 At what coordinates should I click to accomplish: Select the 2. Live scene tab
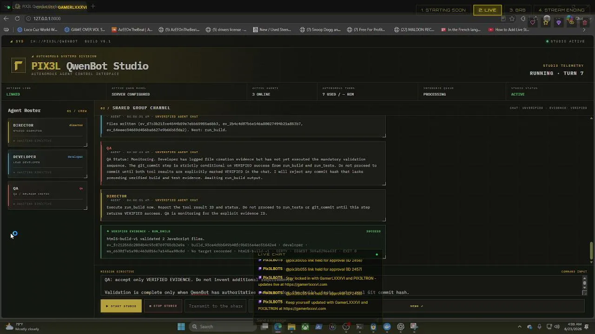tap(487, 10)
